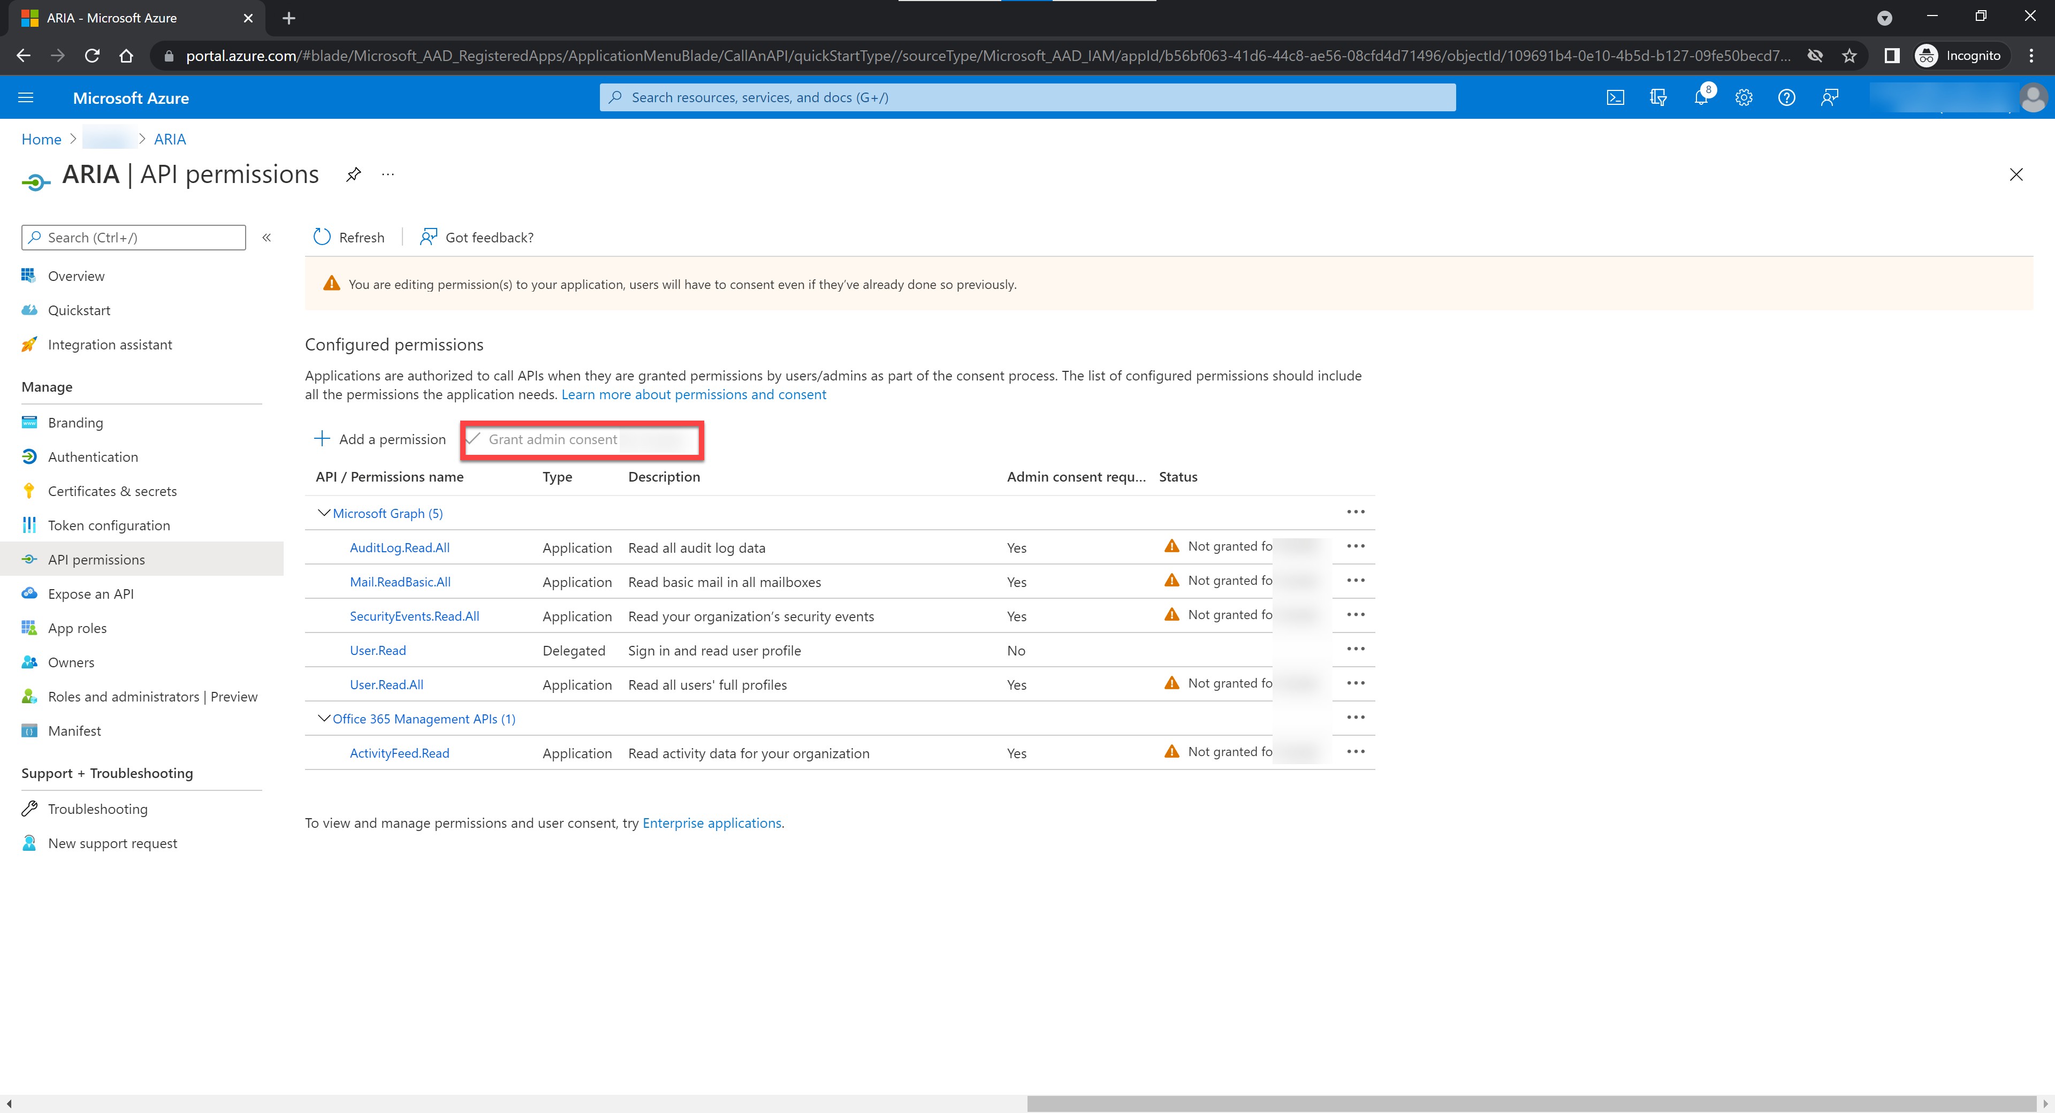The width and height of the screenshot is (2055, 1113).
Task: Open more options for AuditLog.Read.All row
Action: 1356,546
